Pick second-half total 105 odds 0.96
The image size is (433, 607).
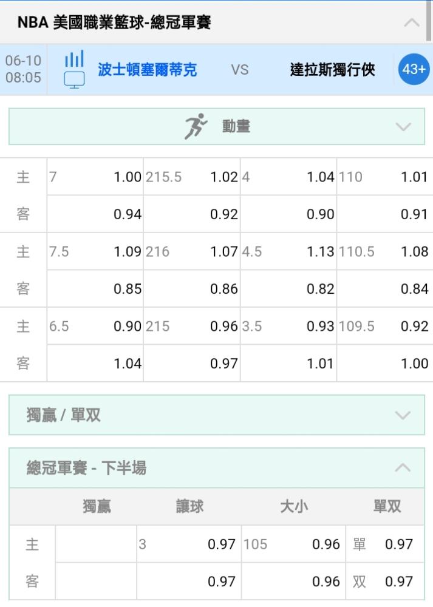[293, 544]
